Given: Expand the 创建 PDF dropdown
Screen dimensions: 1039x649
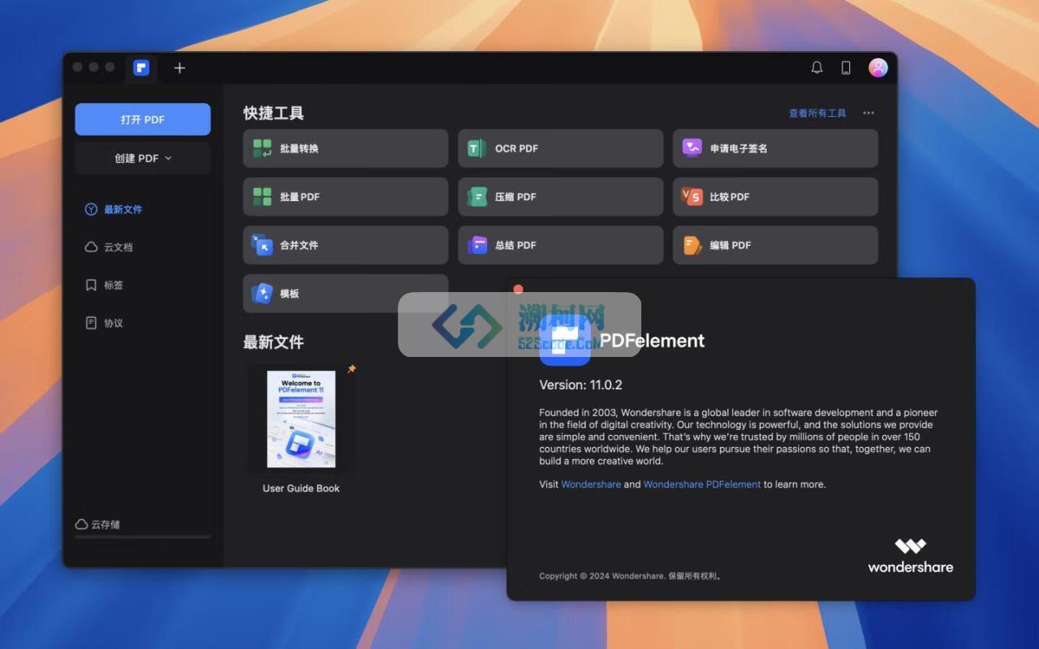Looking at the screenshot, I should click(143, 158).
